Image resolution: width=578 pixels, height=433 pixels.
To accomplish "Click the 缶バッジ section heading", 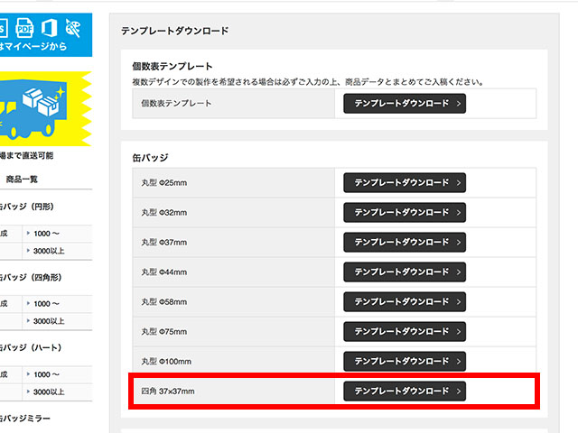I will 151,158.
